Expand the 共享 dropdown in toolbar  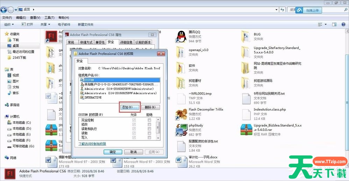click(45, 25)
